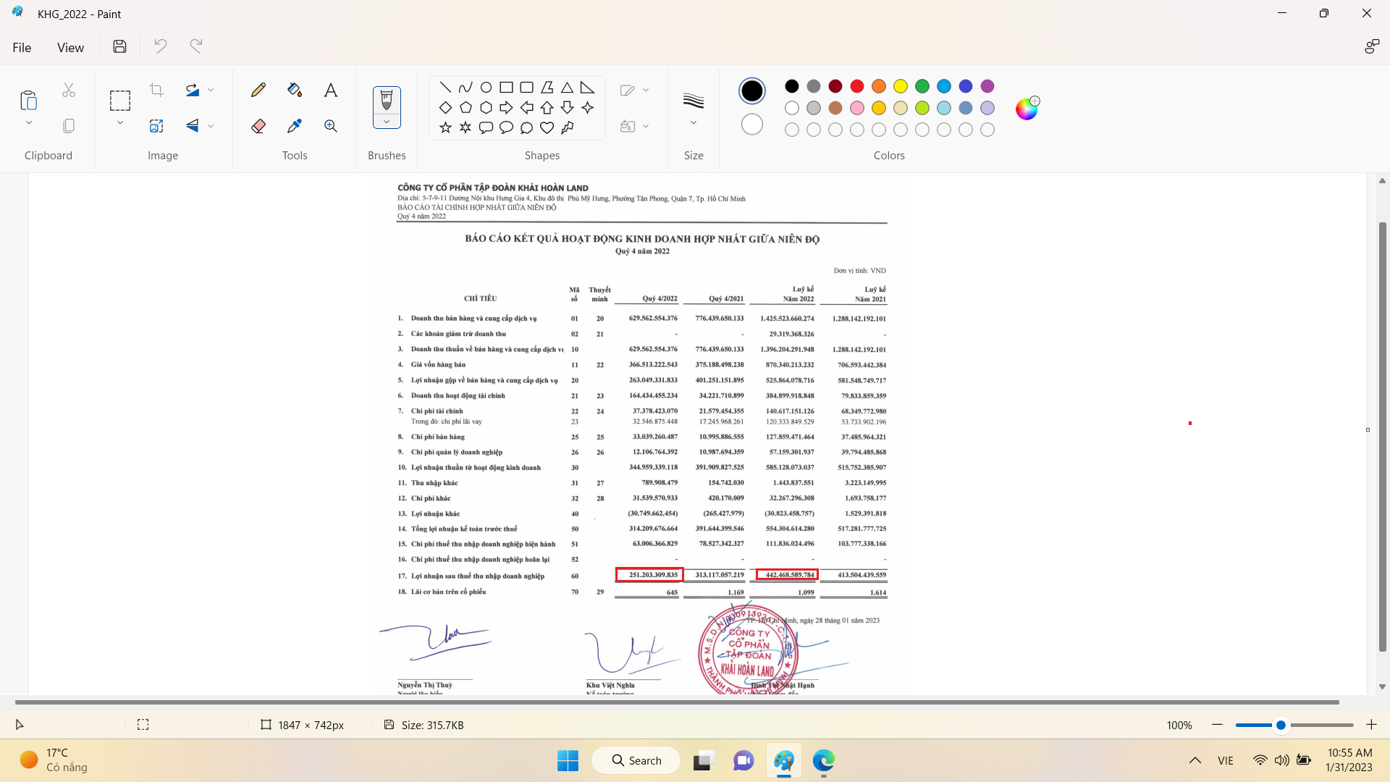1390x782 pixels.
Task: Open Edit colors wheel
Action: [1027, 109]
